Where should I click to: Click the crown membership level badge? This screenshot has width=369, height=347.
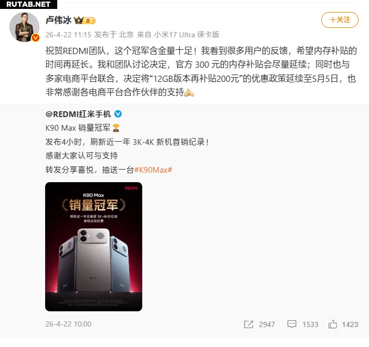coord(85,20)
